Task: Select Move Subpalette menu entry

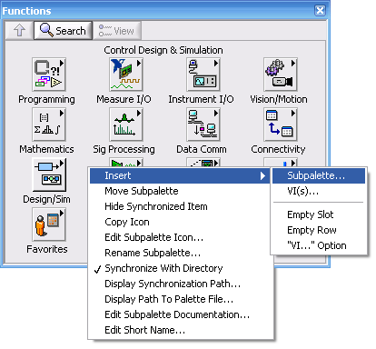Action: [x=180, y=191]
